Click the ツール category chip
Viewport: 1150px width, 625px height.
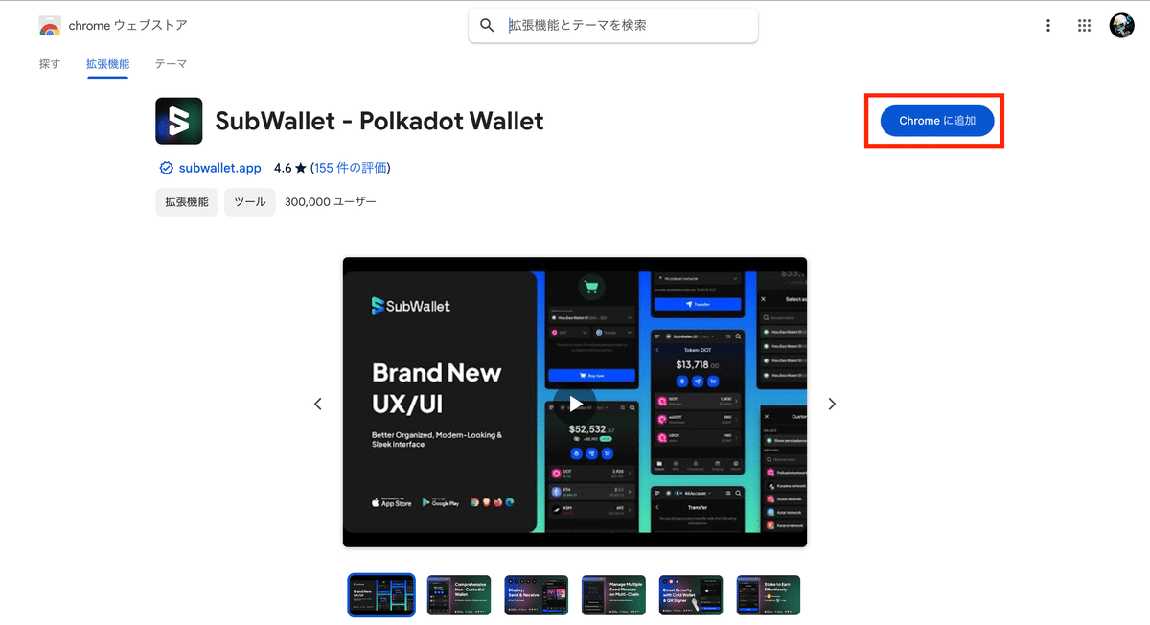pos(250,202)
